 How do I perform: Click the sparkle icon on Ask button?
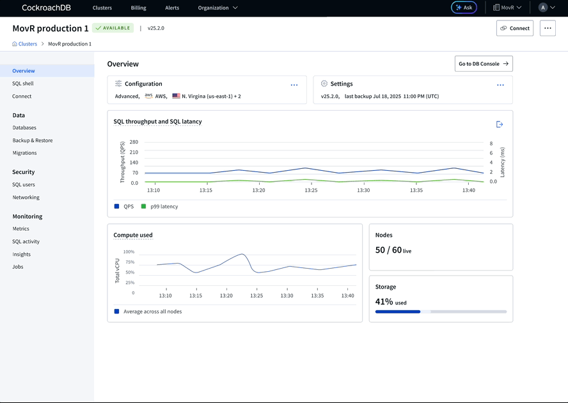[x=459, y=8]
